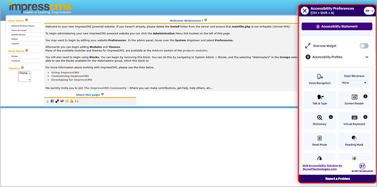The height and width of the screenshot is (187, 377).
Task: Click the grey share icon
Action: click(67, 101)
